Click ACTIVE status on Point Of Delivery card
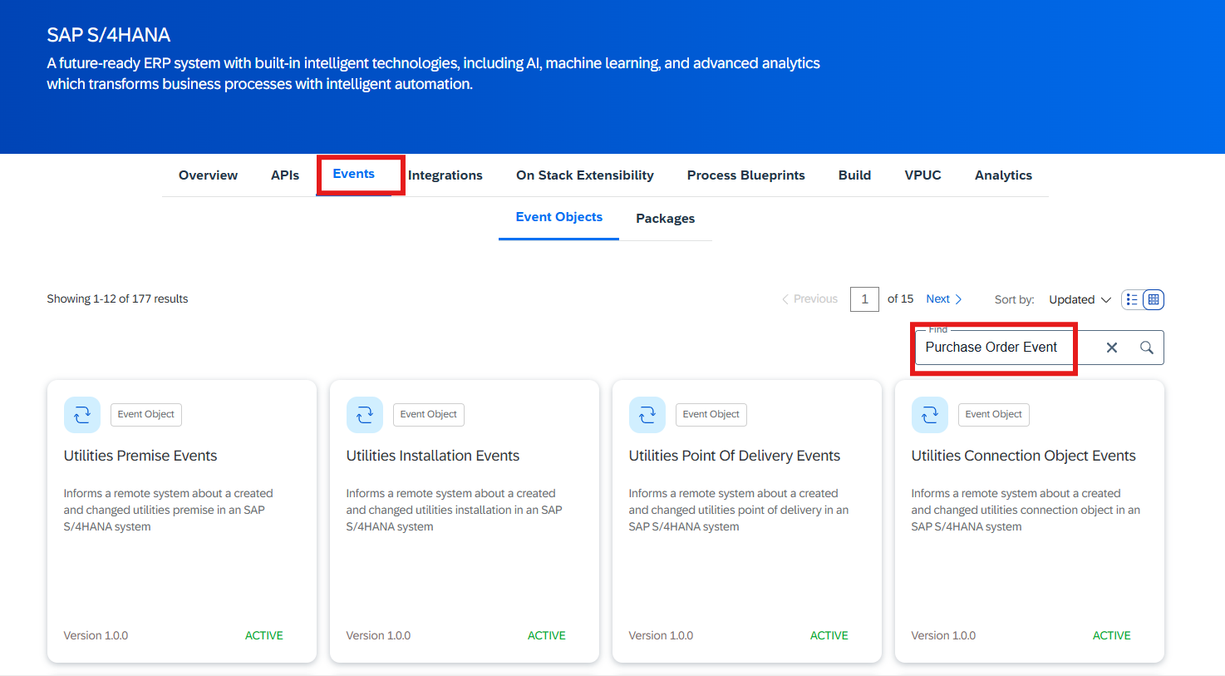 pyautogui.click(x=829, y=635)
